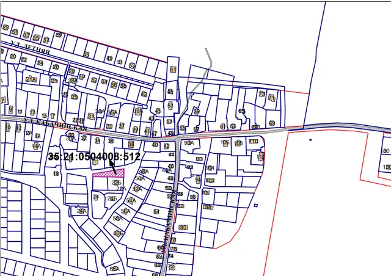
Task: Click the horizontal УЛ. КАБАЧИНСКАЯ street label
Action: (x=56, y=125)
